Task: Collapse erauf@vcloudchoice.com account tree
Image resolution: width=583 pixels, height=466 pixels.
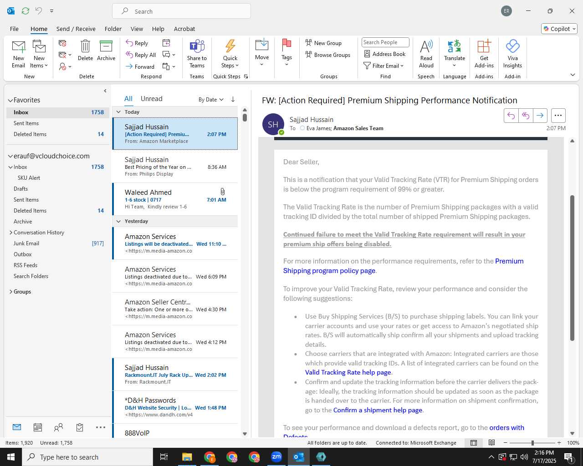Action: (10, 156)
